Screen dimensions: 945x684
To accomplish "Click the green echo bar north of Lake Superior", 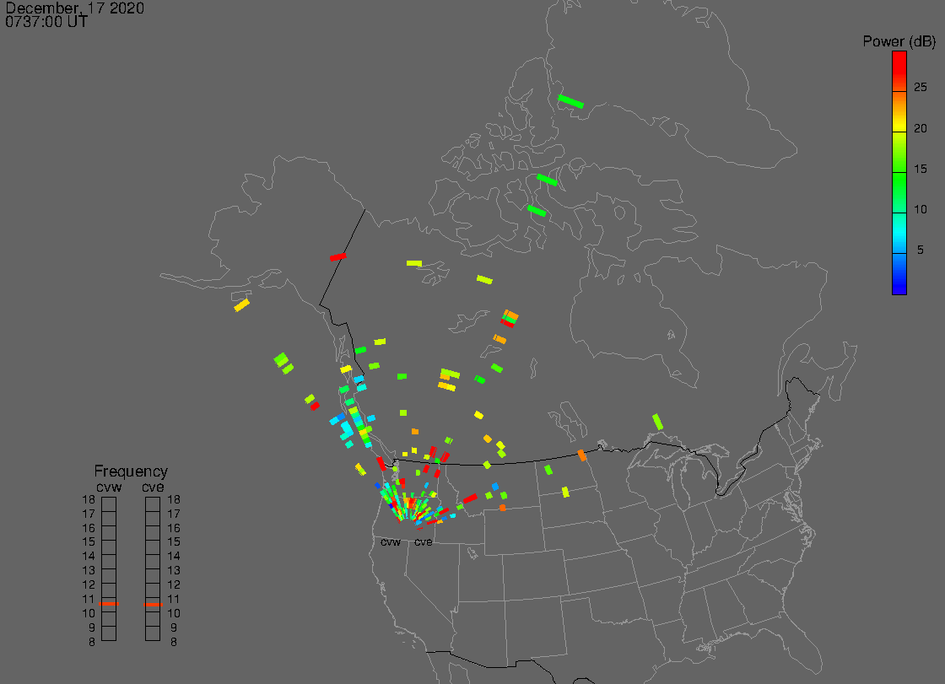I will [x=657, y=422].
